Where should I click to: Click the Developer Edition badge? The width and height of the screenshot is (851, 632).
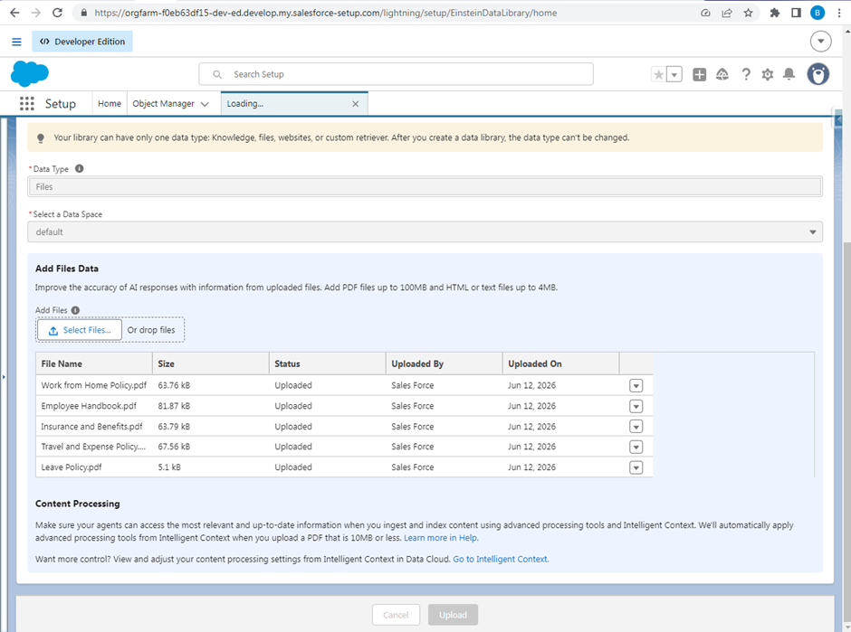point(82,42)
